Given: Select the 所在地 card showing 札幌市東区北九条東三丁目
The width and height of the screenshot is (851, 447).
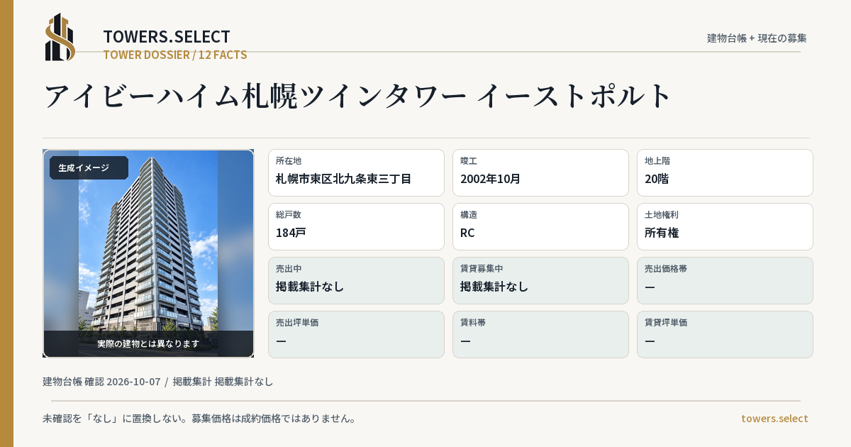Looking at the screenshot, I should (356, 172).
